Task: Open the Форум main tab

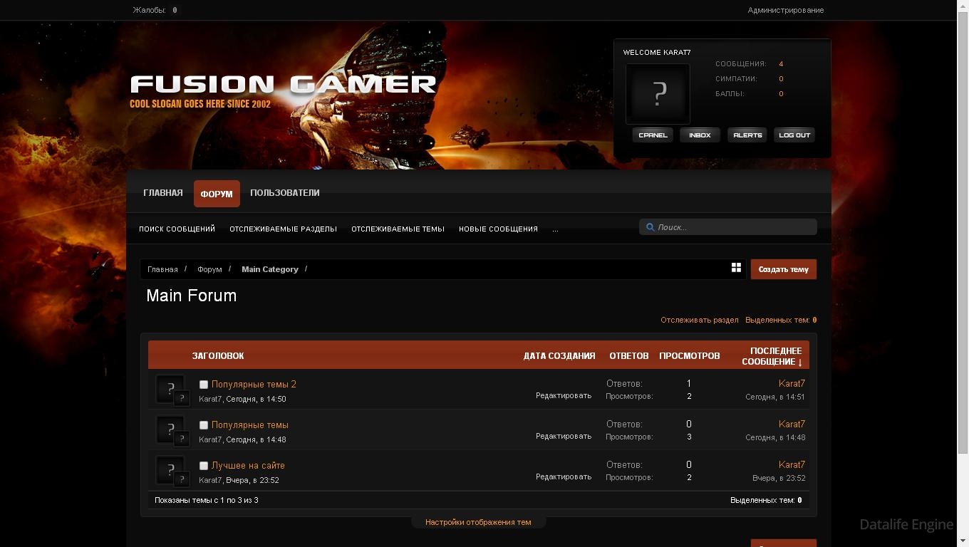Action: pos(217,194)
